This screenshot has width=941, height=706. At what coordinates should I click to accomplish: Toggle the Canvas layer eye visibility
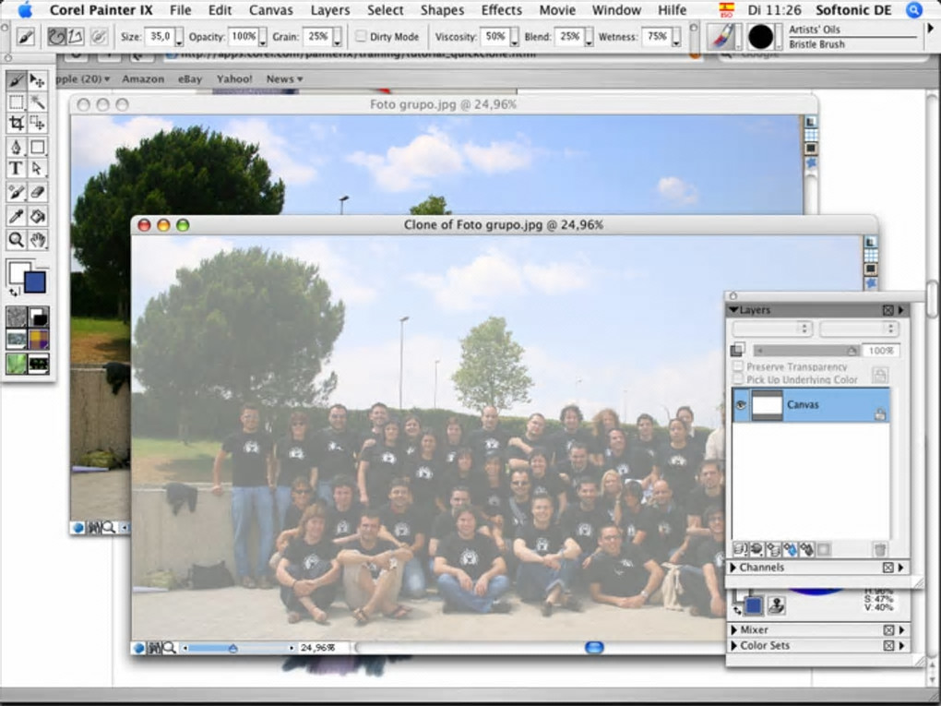coord(741,404)
